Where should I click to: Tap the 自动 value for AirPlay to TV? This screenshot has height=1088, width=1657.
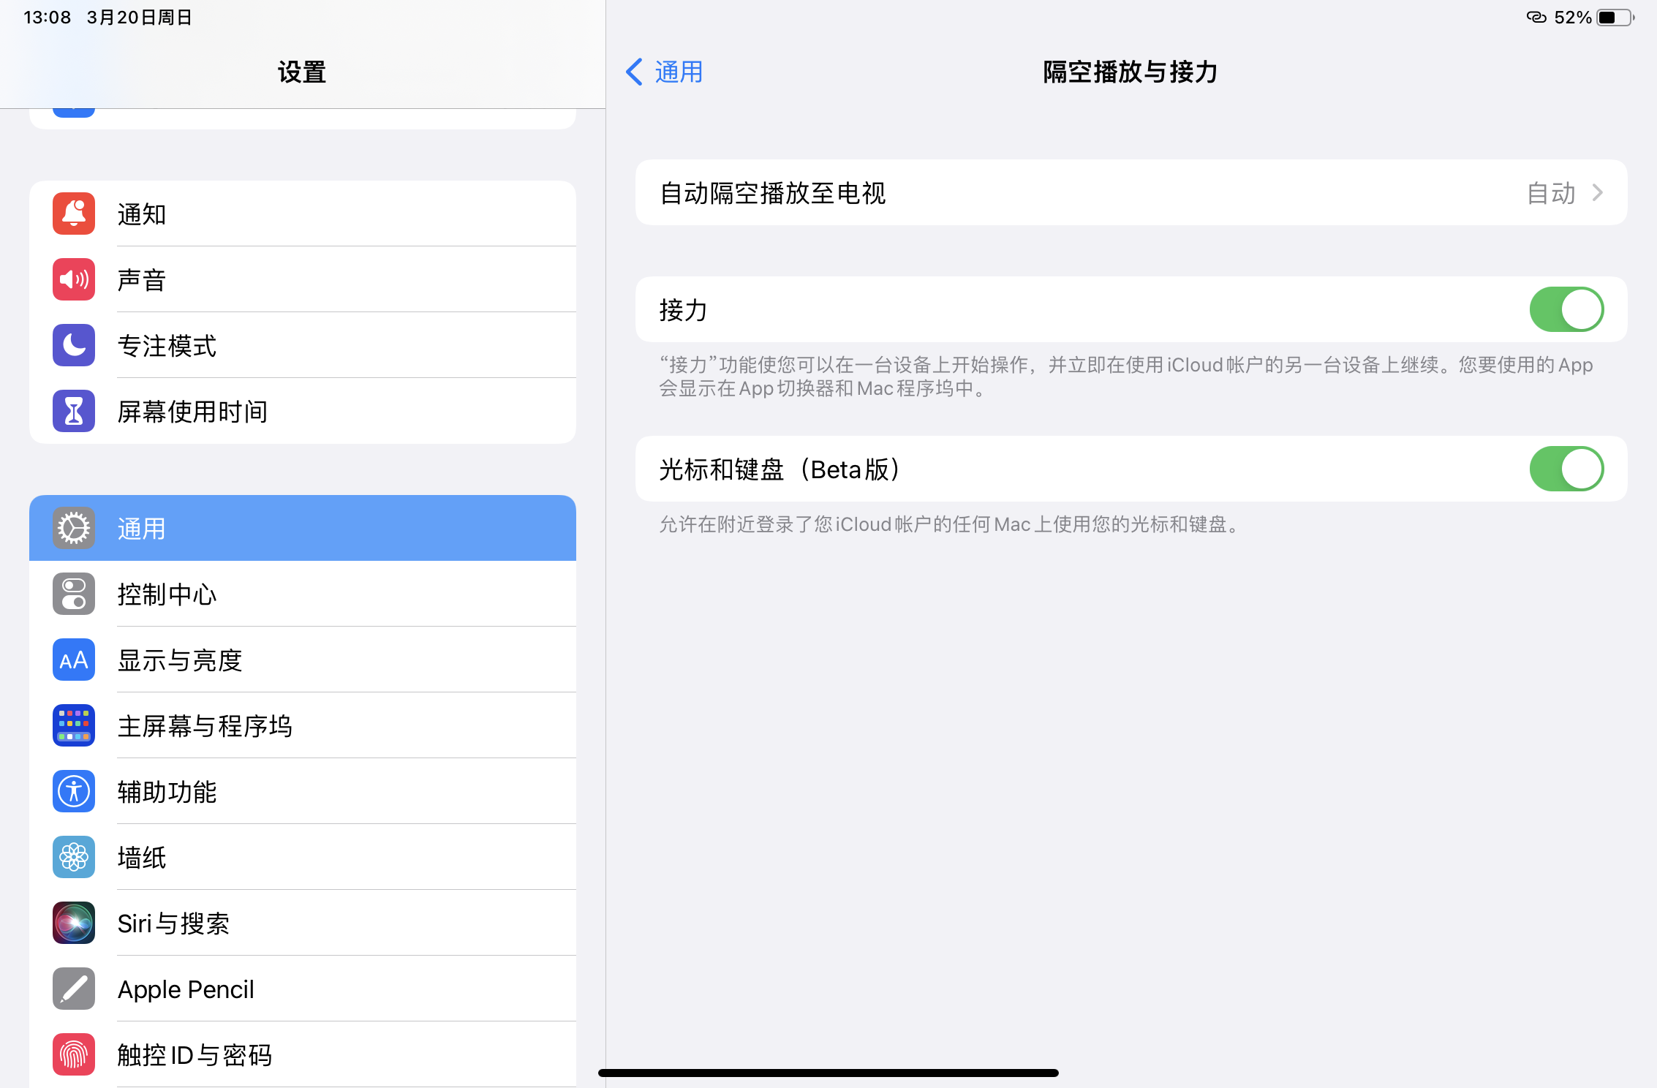point(1550,193)
